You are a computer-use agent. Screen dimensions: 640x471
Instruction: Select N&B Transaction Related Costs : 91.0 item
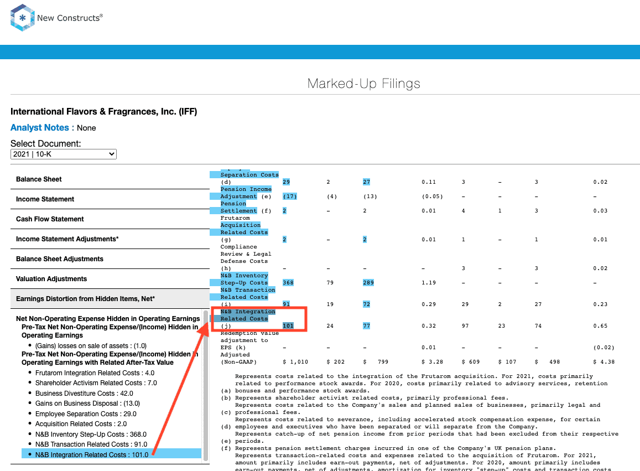[91, 444]
